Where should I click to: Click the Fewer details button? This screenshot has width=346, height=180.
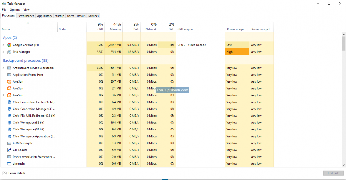[14, 173]
